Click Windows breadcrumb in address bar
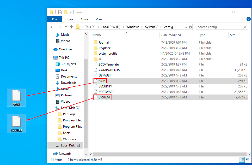Screen dimensions: 252x165 click(x=133, y=27)
